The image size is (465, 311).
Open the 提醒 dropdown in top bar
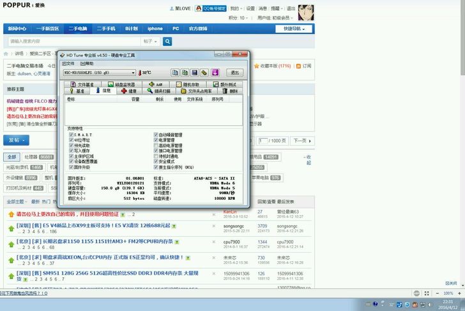click(x=277, y=8)
